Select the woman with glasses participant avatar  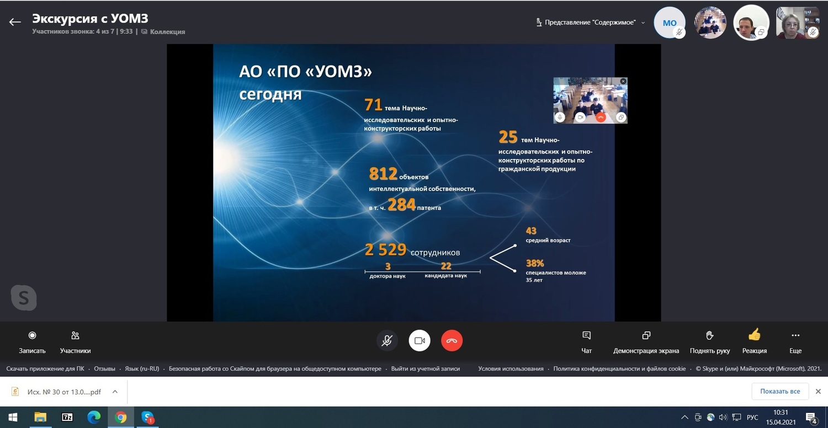797,23
